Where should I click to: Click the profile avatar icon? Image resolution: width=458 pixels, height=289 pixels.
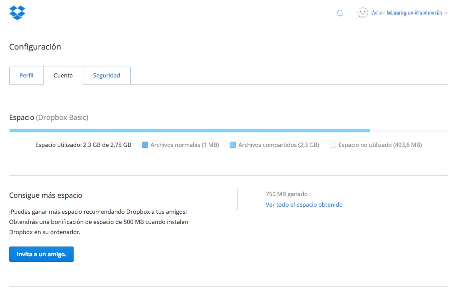[363, 13]
